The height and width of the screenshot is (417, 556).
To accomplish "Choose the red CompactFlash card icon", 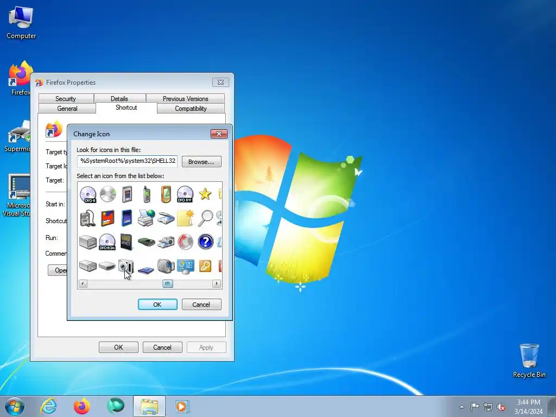I will click(x=108, y=218).
